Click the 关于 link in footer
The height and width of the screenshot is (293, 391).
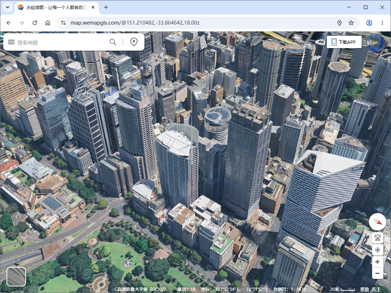point(376,289)
